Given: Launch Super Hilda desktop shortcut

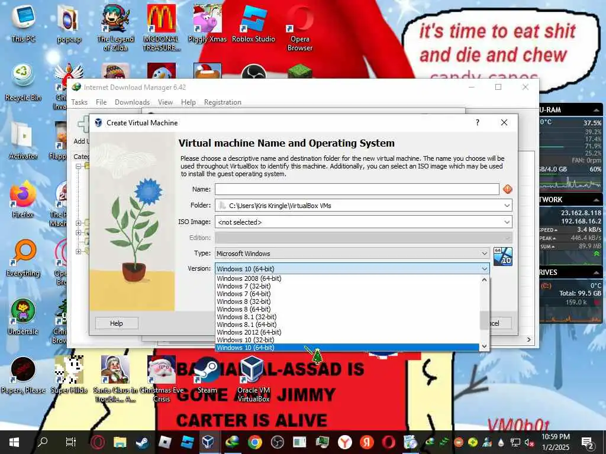Looking at the screenshot, I should click(x=69, y=375).
